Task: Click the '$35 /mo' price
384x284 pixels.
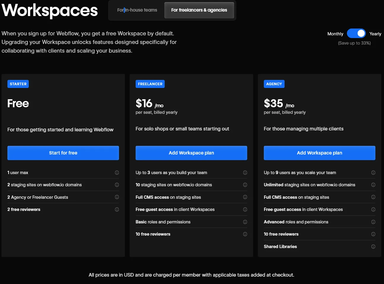Action: [279, 104]
